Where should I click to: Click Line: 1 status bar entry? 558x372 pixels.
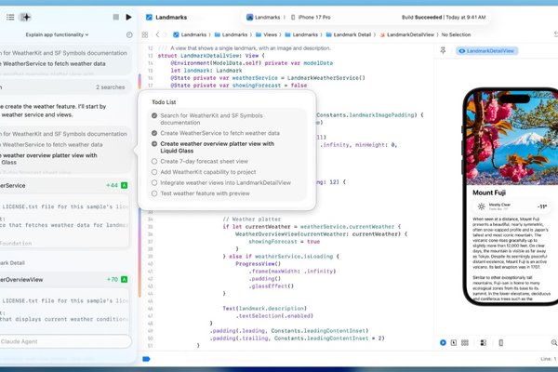549,359
